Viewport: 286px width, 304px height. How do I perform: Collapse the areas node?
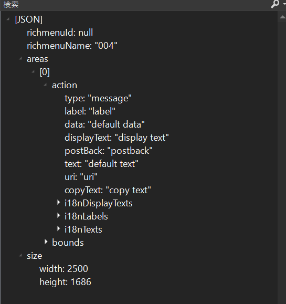point(20,59)
